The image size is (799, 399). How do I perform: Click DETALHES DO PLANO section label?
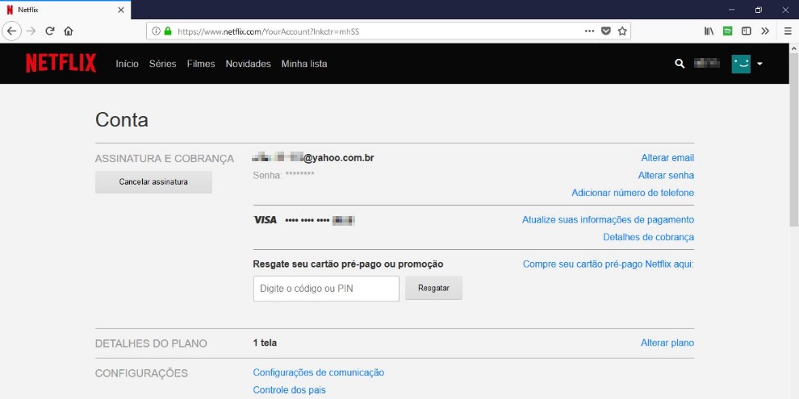[x=152, y=343]
